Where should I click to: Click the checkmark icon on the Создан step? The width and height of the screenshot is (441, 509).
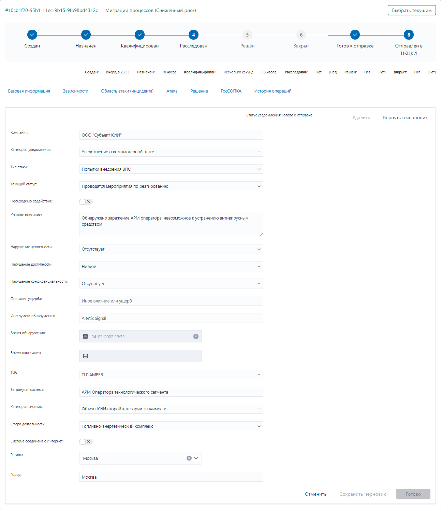tap(32, 34)
